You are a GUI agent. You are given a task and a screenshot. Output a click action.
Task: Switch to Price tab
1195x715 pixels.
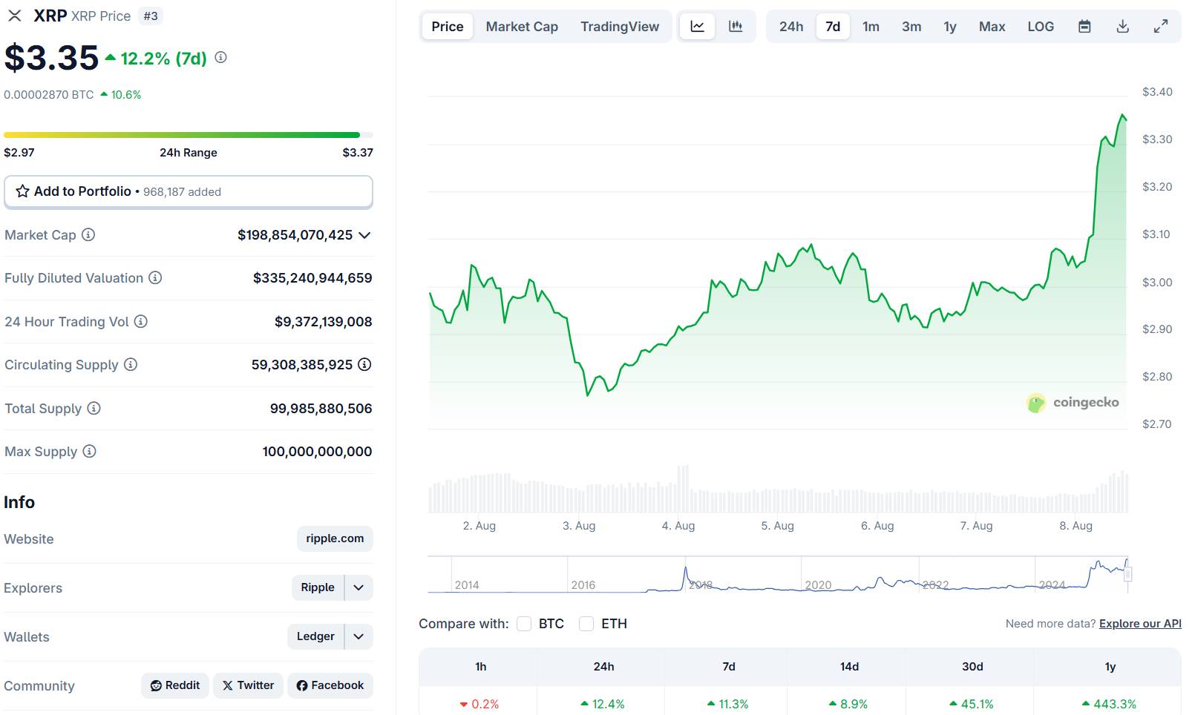(x=448, y=27)
